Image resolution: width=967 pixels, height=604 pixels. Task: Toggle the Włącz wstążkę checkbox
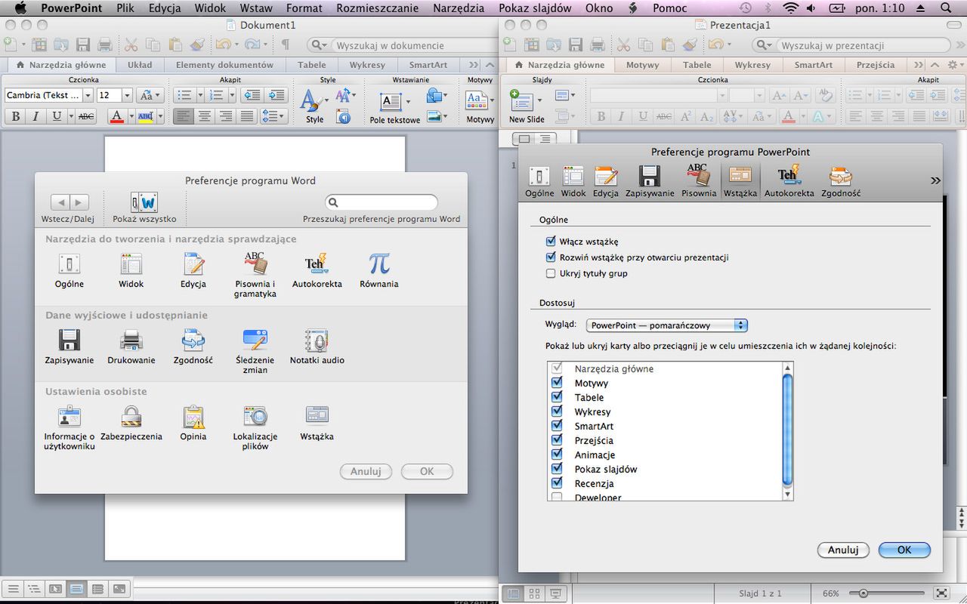pyautogui.click(x=551, y=242)
